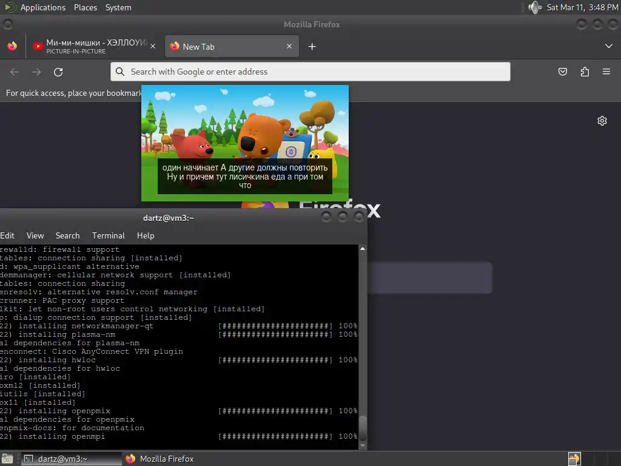The image size is (621, 466).
Task: Open Firefox View icon at tab strip start
Action: [x=12, y=46]
